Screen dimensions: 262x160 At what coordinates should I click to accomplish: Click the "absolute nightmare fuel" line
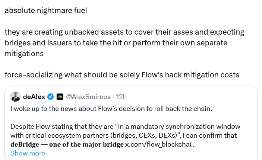coord(45,10)
